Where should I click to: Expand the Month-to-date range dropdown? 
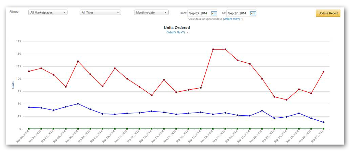[x=151, y=12]
